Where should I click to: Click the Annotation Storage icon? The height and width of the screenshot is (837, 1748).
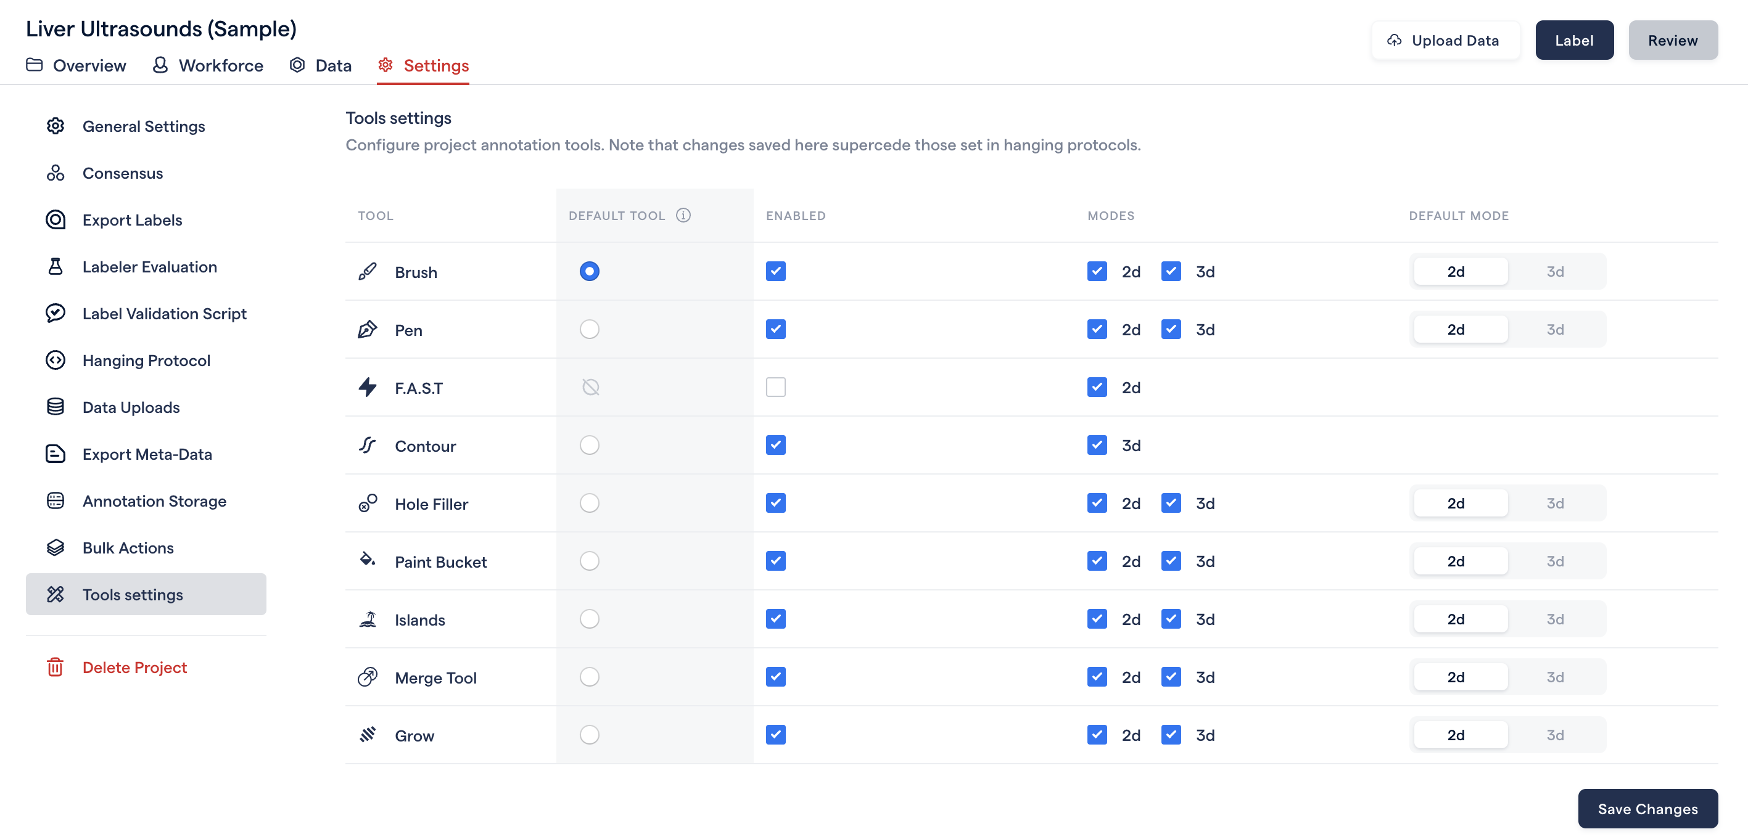pos(56,500)
